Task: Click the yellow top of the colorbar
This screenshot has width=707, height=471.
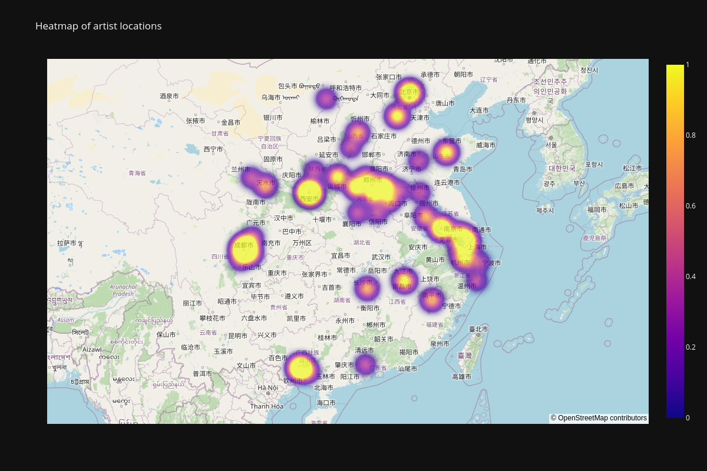Action: (x=675, y=69)
